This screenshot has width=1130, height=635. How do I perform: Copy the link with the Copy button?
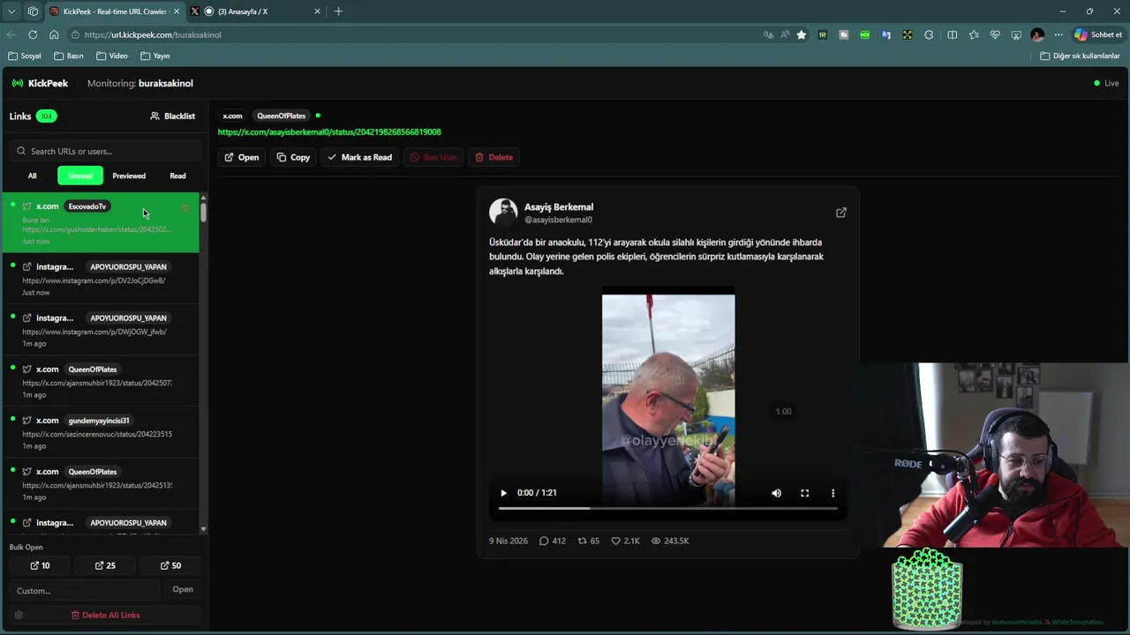(x=293, y=157)
